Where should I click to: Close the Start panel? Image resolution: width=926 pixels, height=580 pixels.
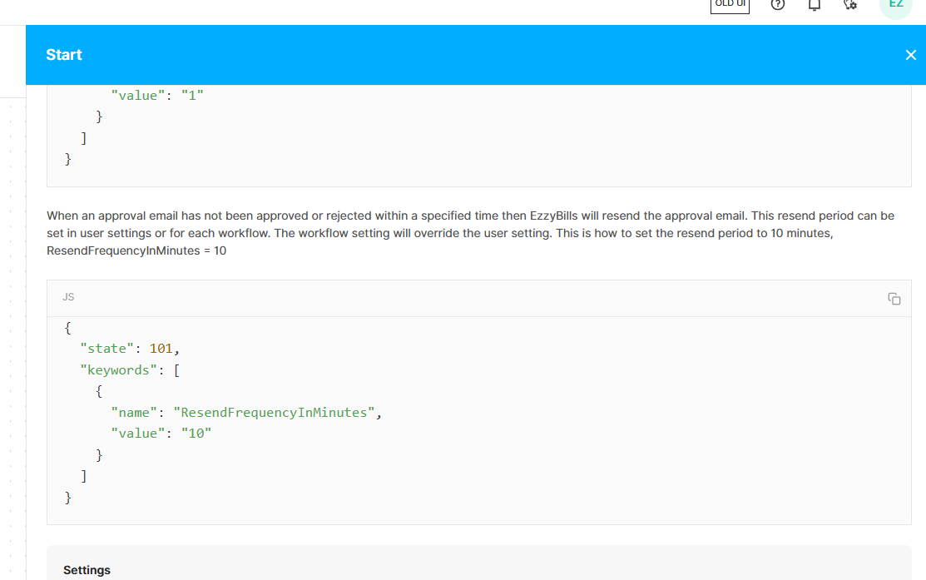(x=911, y=55)
